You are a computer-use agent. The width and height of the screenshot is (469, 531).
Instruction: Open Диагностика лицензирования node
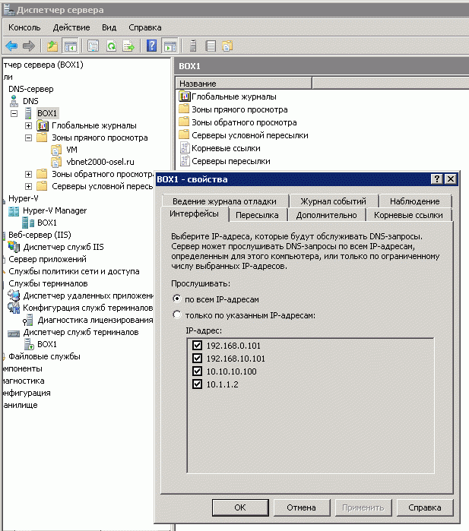[95, 320]
